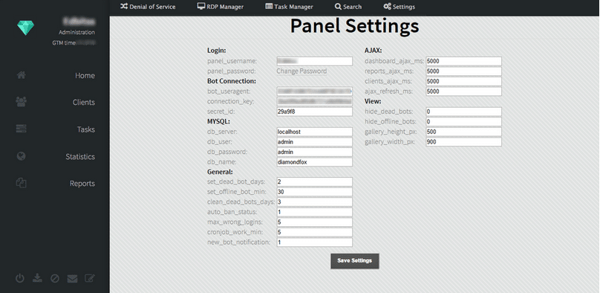Click the power icon in sidebar footer

20,278
